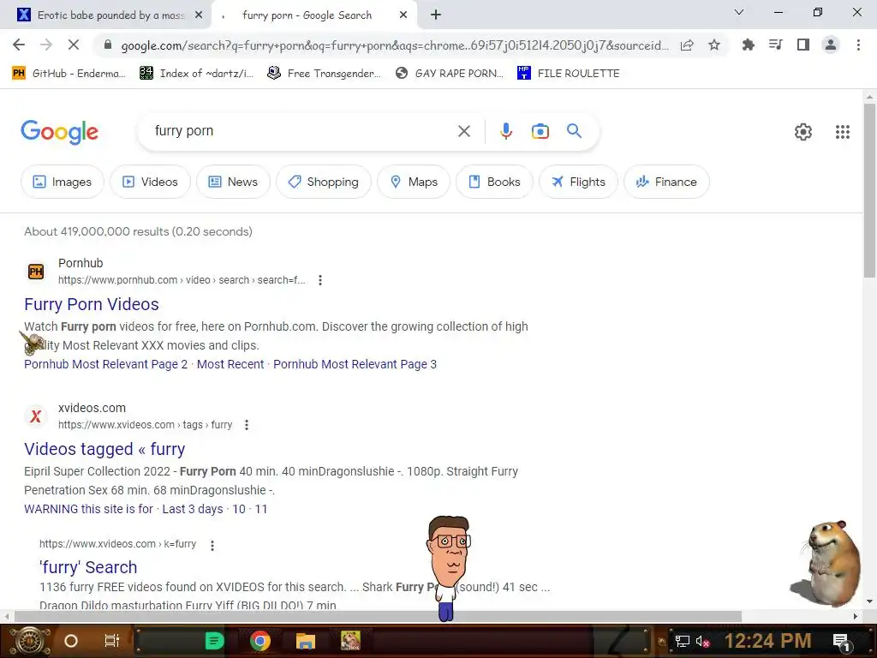Screen dimensions: 877x658
Task: Open the 'Videos tagged « furry' result
Action: pyautogui.click(x=104, y=449)
